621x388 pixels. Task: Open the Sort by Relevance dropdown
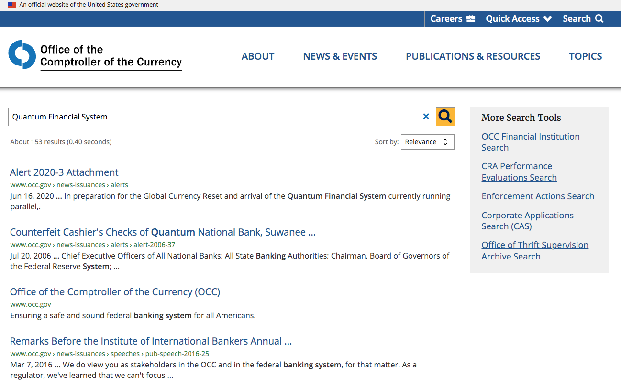(x=427, y=142)
